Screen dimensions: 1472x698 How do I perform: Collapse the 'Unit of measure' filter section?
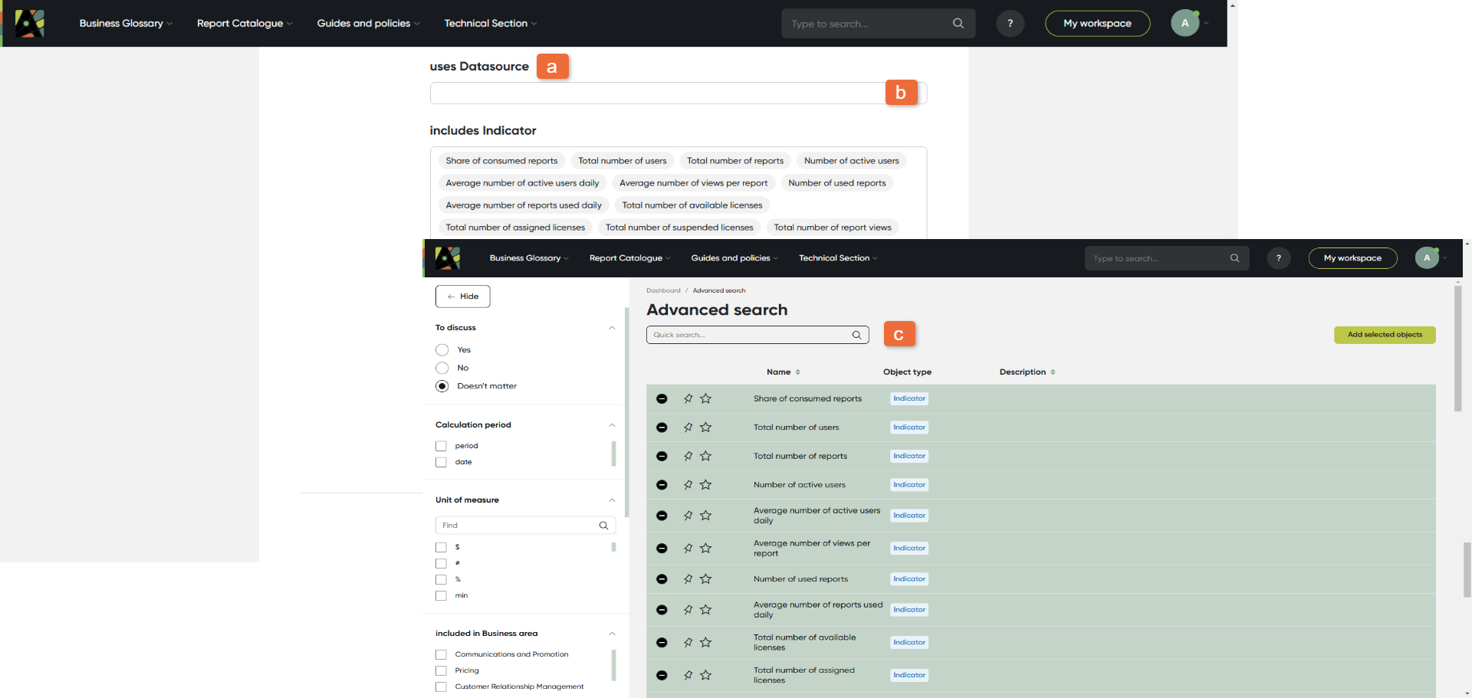point(612,500)
